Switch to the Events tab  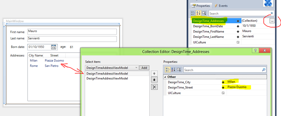point(221,6)
